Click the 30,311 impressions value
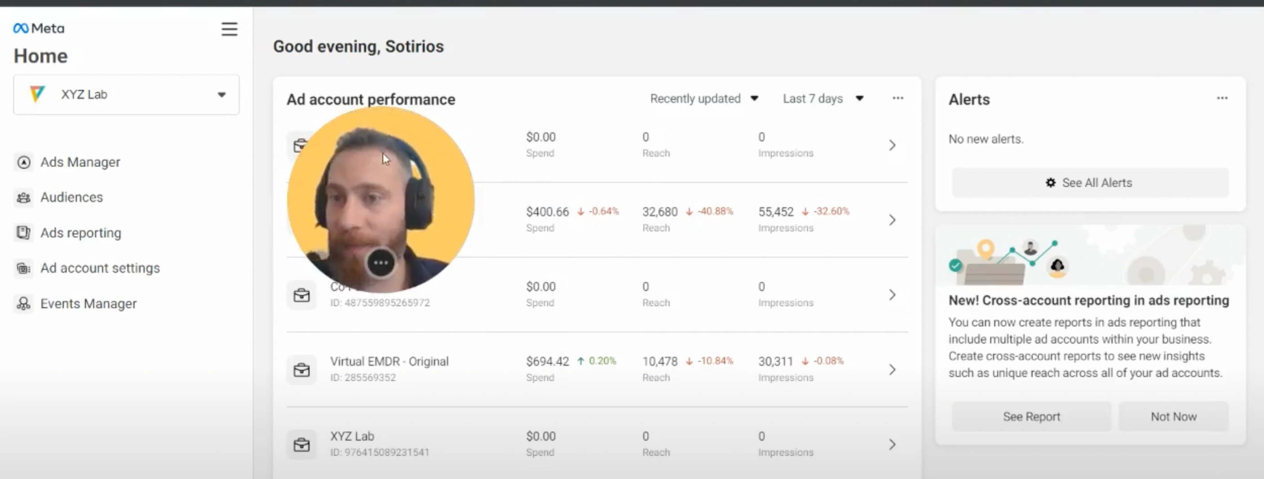The height and width of the screenshot is (479, 1264). [776, 361]
